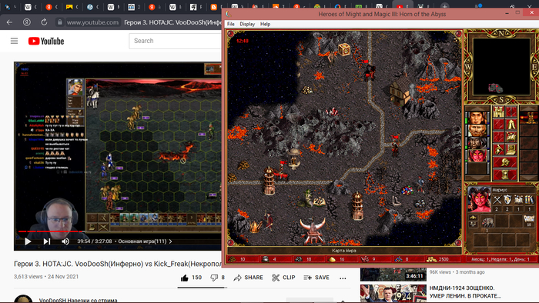The height and width of the screenshot is (303, 539).
Task: Open the Help menu in game window
Action: coord(265,24)
